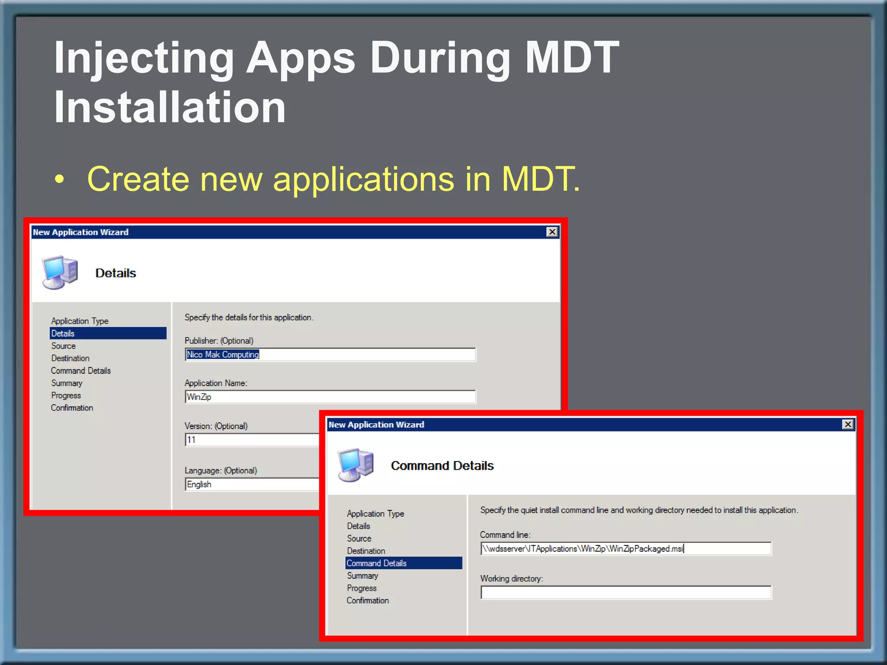Select Progress step in the right wizard
Viewport: 887px width, 665px height.
[x=362, y=588]
